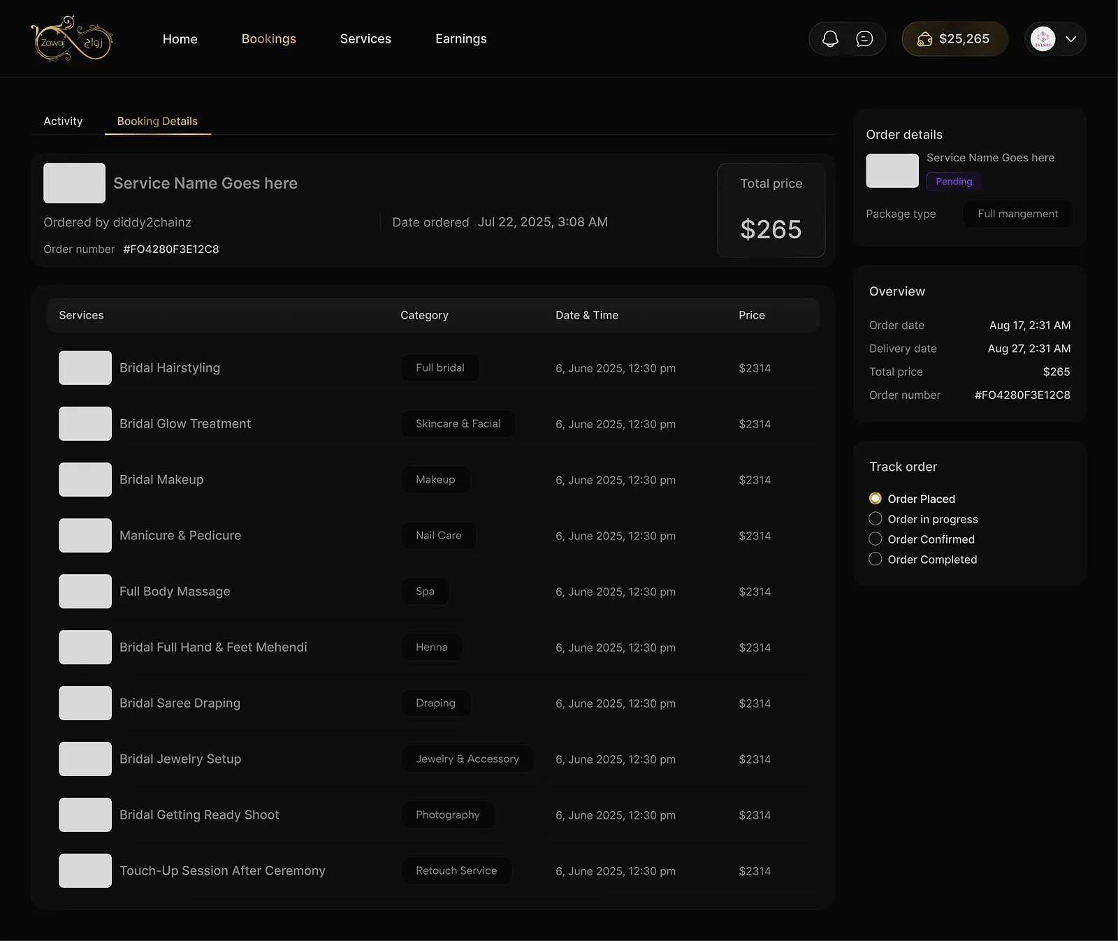Click the Zawaj logo

point(72,38)
